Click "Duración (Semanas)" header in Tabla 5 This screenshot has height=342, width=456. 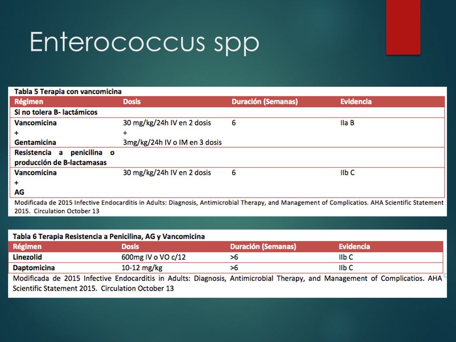265,102
